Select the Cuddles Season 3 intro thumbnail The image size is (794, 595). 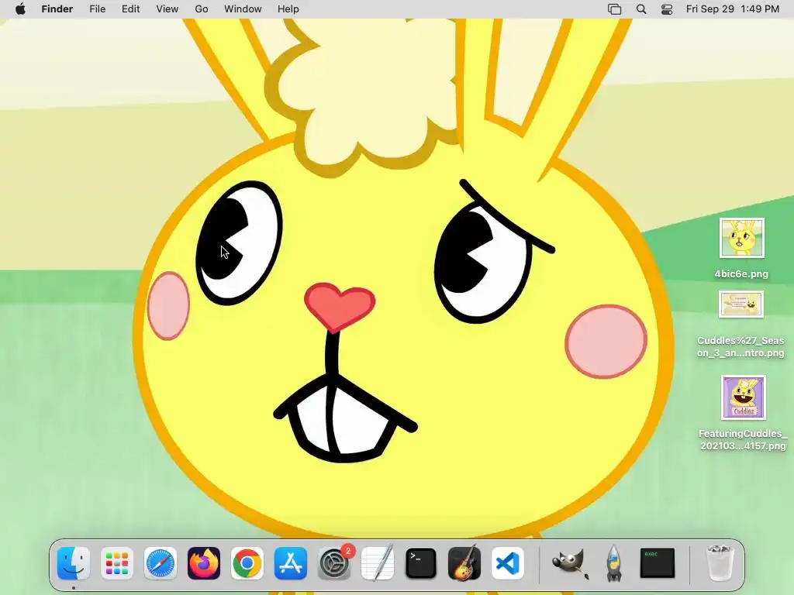(740, 304)
